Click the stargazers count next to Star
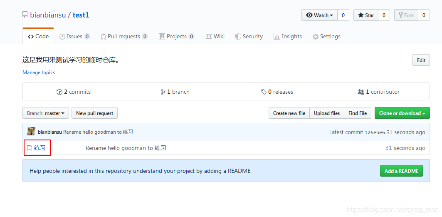 click(x=384, y=15)
